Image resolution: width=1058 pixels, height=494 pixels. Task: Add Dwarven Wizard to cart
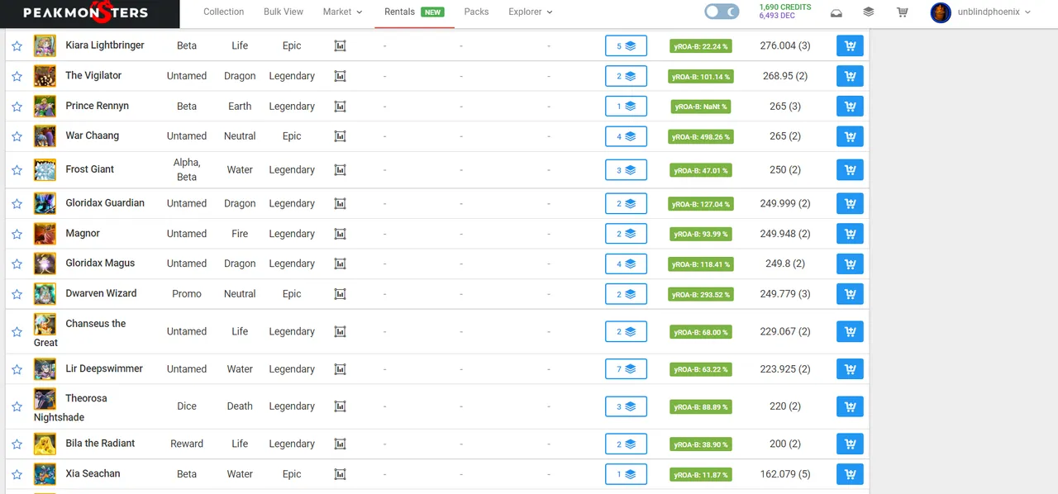pyautogui.click(x=850, y=294)
